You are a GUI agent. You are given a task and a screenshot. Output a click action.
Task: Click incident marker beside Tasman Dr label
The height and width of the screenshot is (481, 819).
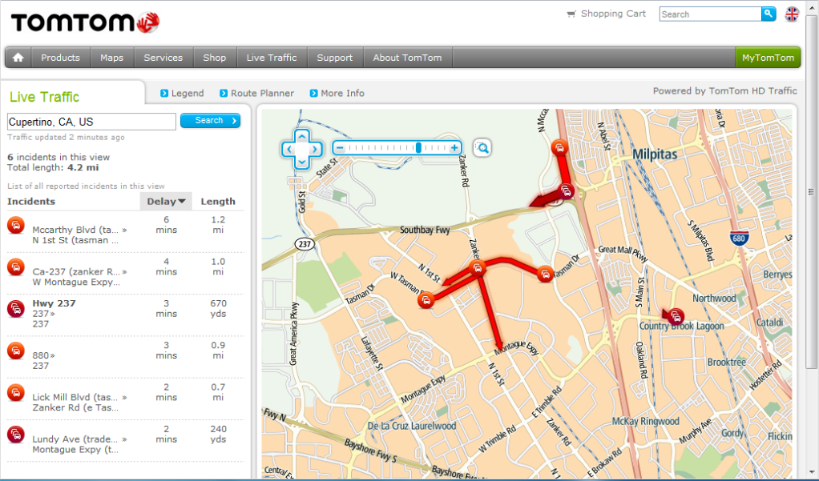545,274
